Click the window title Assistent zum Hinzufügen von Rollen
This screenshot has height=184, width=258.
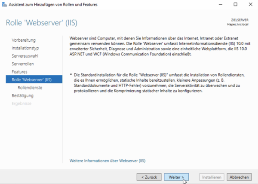point(53,4)
